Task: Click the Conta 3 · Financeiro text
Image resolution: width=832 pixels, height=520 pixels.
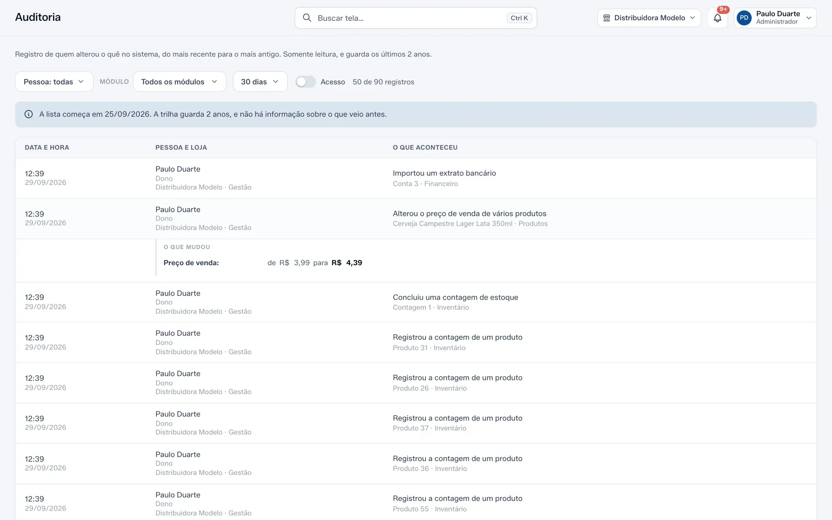Action: (425, 184)
